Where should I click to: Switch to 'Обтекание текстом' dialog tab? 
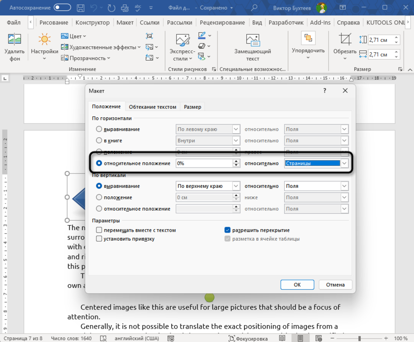[152, 107]
